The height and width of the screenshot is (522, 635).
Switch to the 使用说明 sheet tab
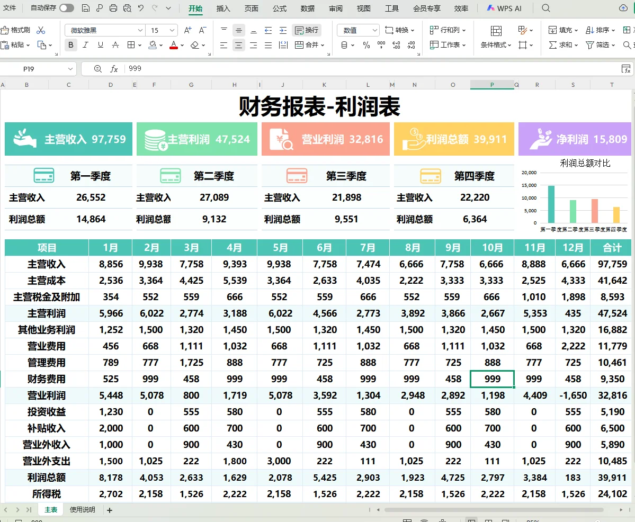(x=82, y=509)
